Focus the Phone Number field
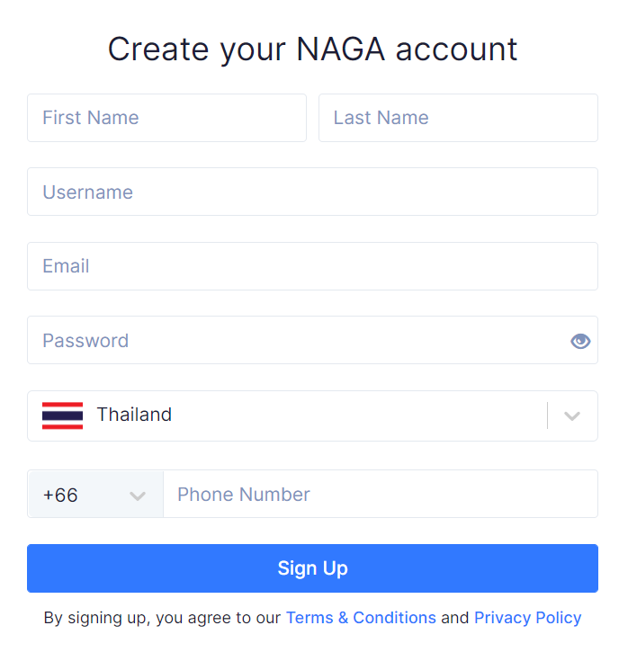 381,495
